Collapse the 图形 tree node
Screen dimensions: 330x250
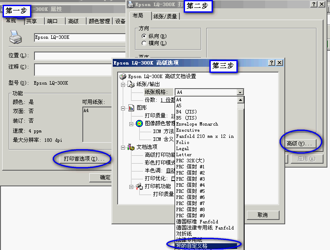(x=123, y=108)
